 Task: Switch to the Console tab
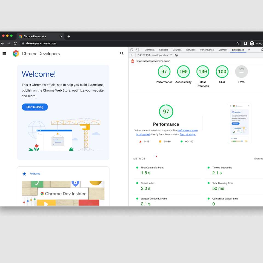tap(164, 50)
